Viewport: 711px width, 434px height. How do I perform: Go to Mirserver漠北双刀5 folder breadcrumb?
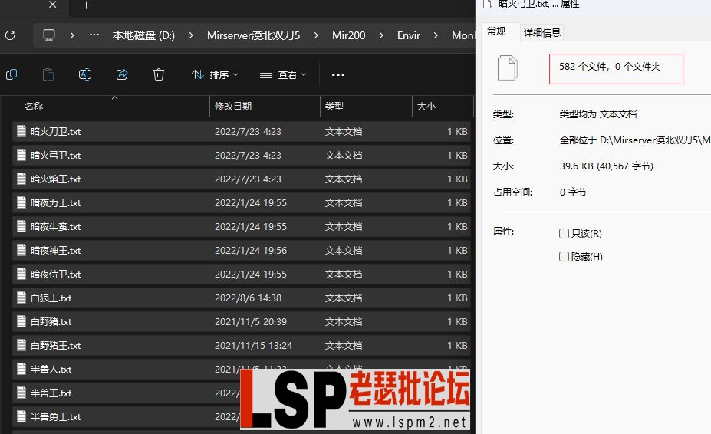(253, 35)
